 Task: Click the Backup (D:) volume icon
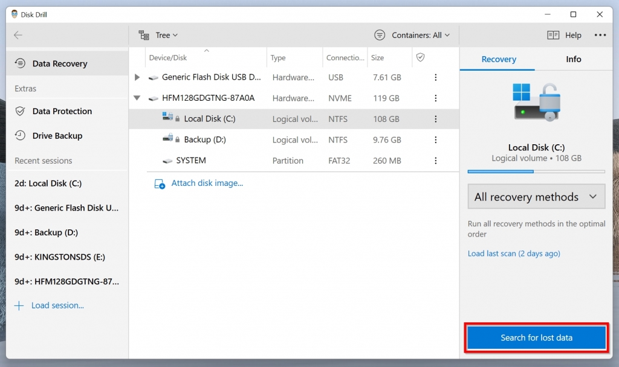point(168,138)
